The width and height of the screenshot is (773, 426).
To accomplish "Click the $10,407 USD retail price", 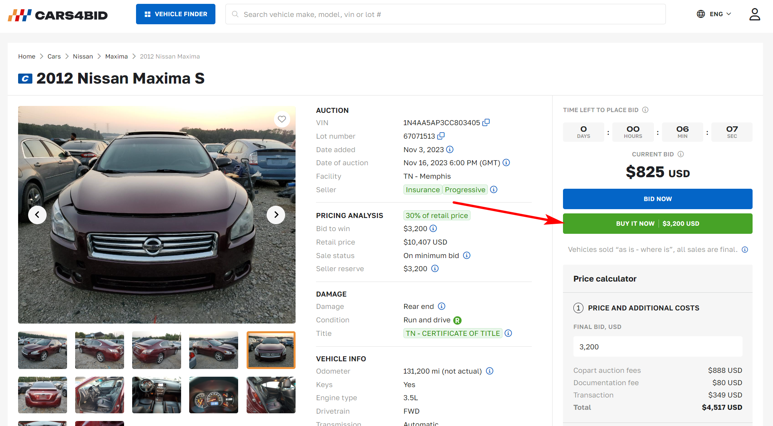I will click(x=425, y=242).
